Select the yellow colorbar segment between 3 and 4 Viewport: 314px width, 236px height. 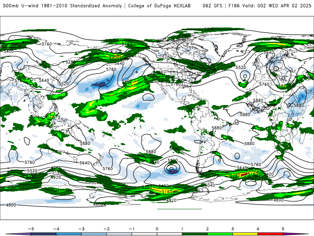(x=245, y=234)
